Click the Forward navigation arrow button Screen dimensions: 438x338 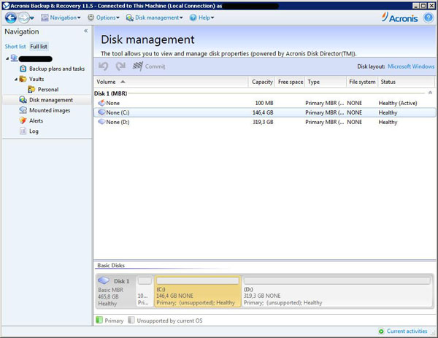[x=24, y=18]
